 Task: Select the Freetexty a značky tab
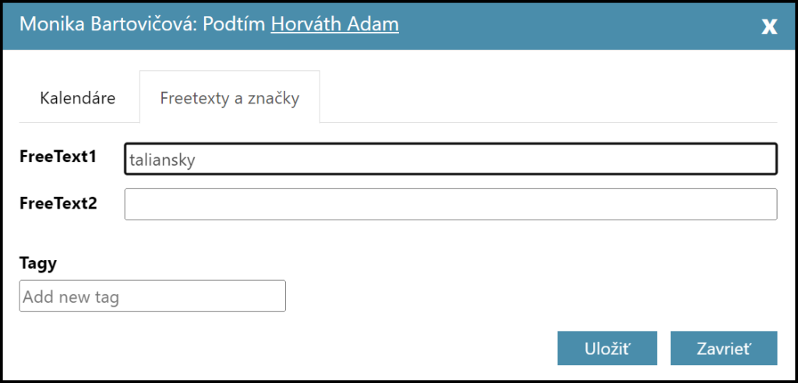(x=229, y=98)
